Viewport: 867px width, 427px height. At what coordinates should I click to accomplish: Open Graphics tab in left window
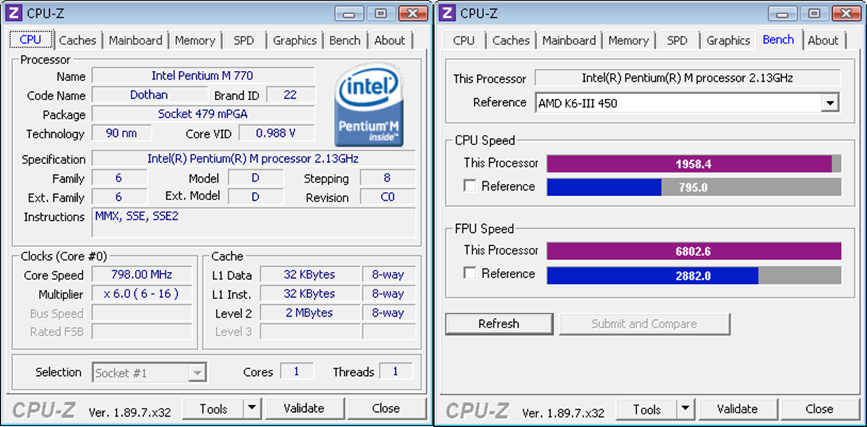(294, 40)
